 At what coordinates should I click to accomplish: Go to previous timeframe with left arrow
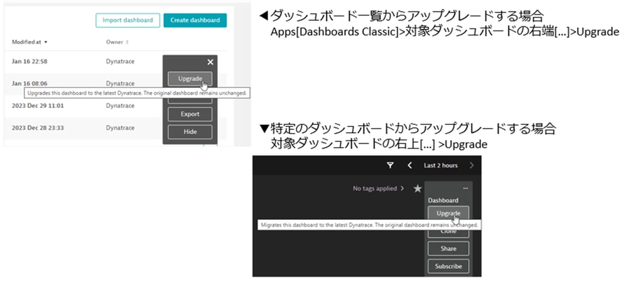coord(409,165)
